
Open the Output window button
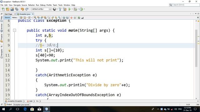tap(8, 105)
